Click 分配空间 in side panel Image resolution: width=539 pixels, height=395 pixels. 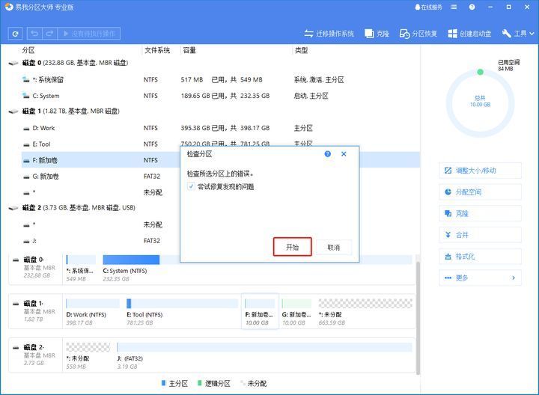point(480,192)
